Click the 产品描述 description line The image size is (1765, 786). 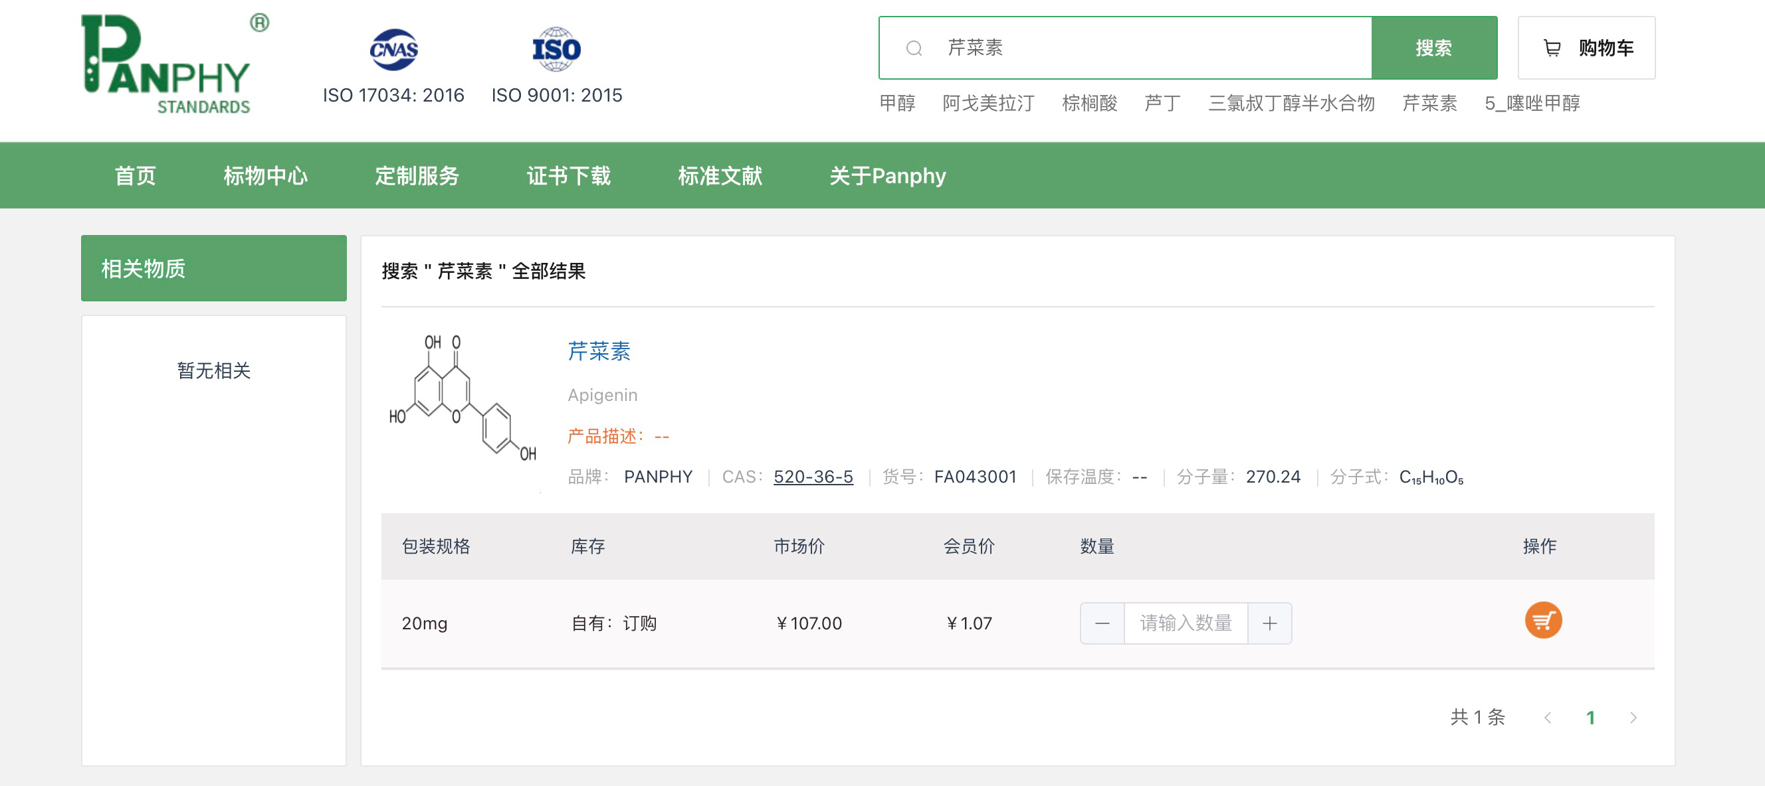(x=618, y=436)
